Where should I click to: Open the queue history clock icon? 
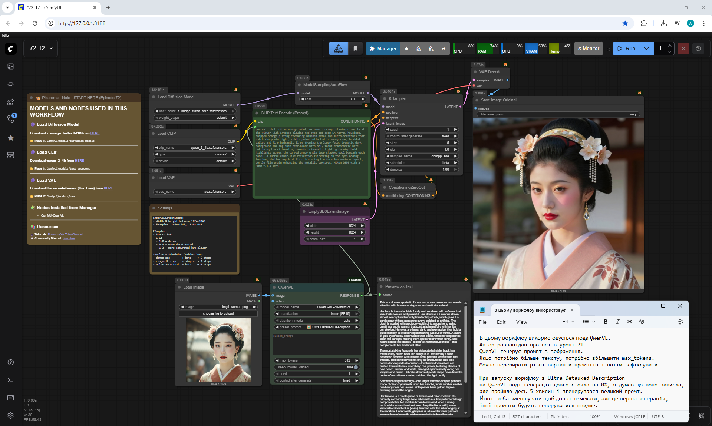pos(698,48)
